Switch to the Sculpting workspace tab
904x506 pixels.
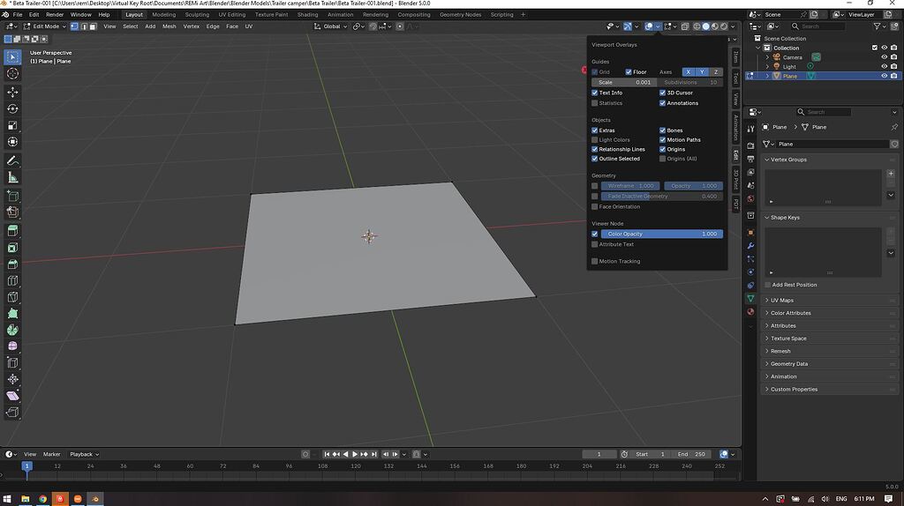pos(197,14)
